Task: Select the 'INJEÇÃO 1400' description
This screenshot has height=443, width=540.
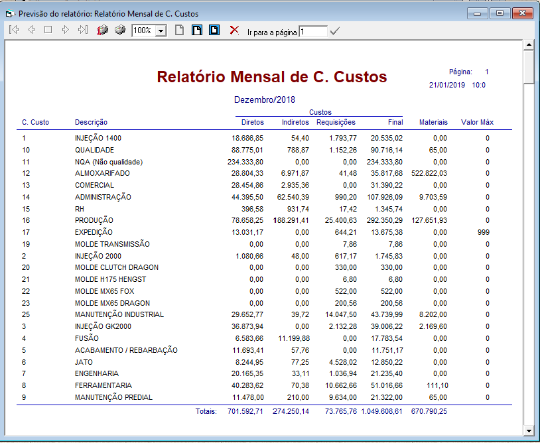Action: pyautogui.click(x=98, y=138)
